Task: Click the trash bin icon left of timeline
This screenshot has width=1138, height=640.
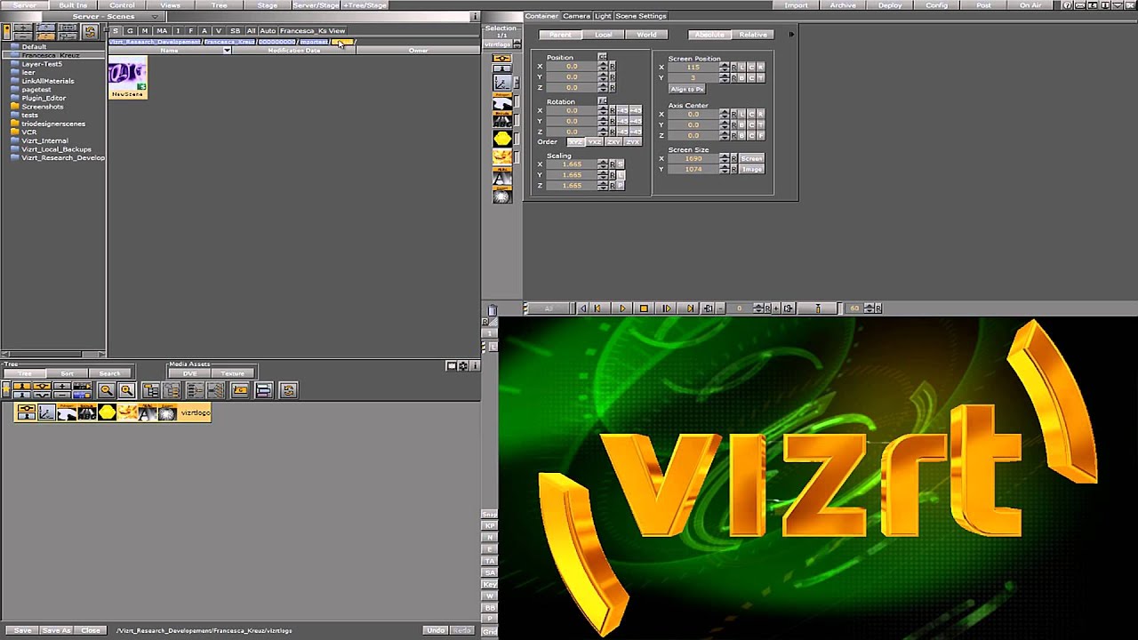Action: pyautogui.click(x=492, y=310)
